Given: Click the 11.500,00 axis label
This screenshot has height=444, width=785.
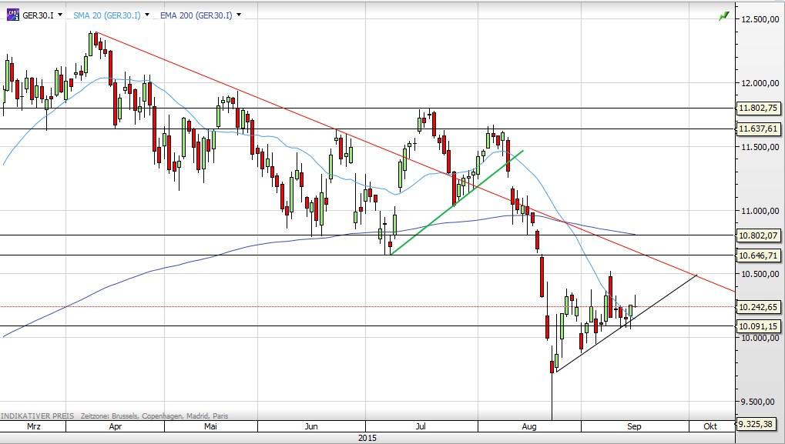Looking at the screenshot, I should 760,146.
